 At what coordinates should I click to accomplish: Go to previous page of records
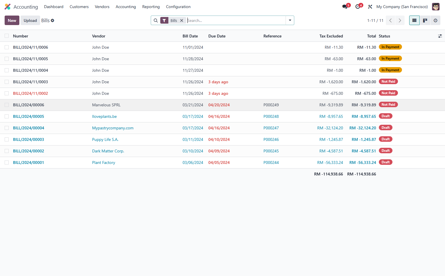tap(390, 20)
